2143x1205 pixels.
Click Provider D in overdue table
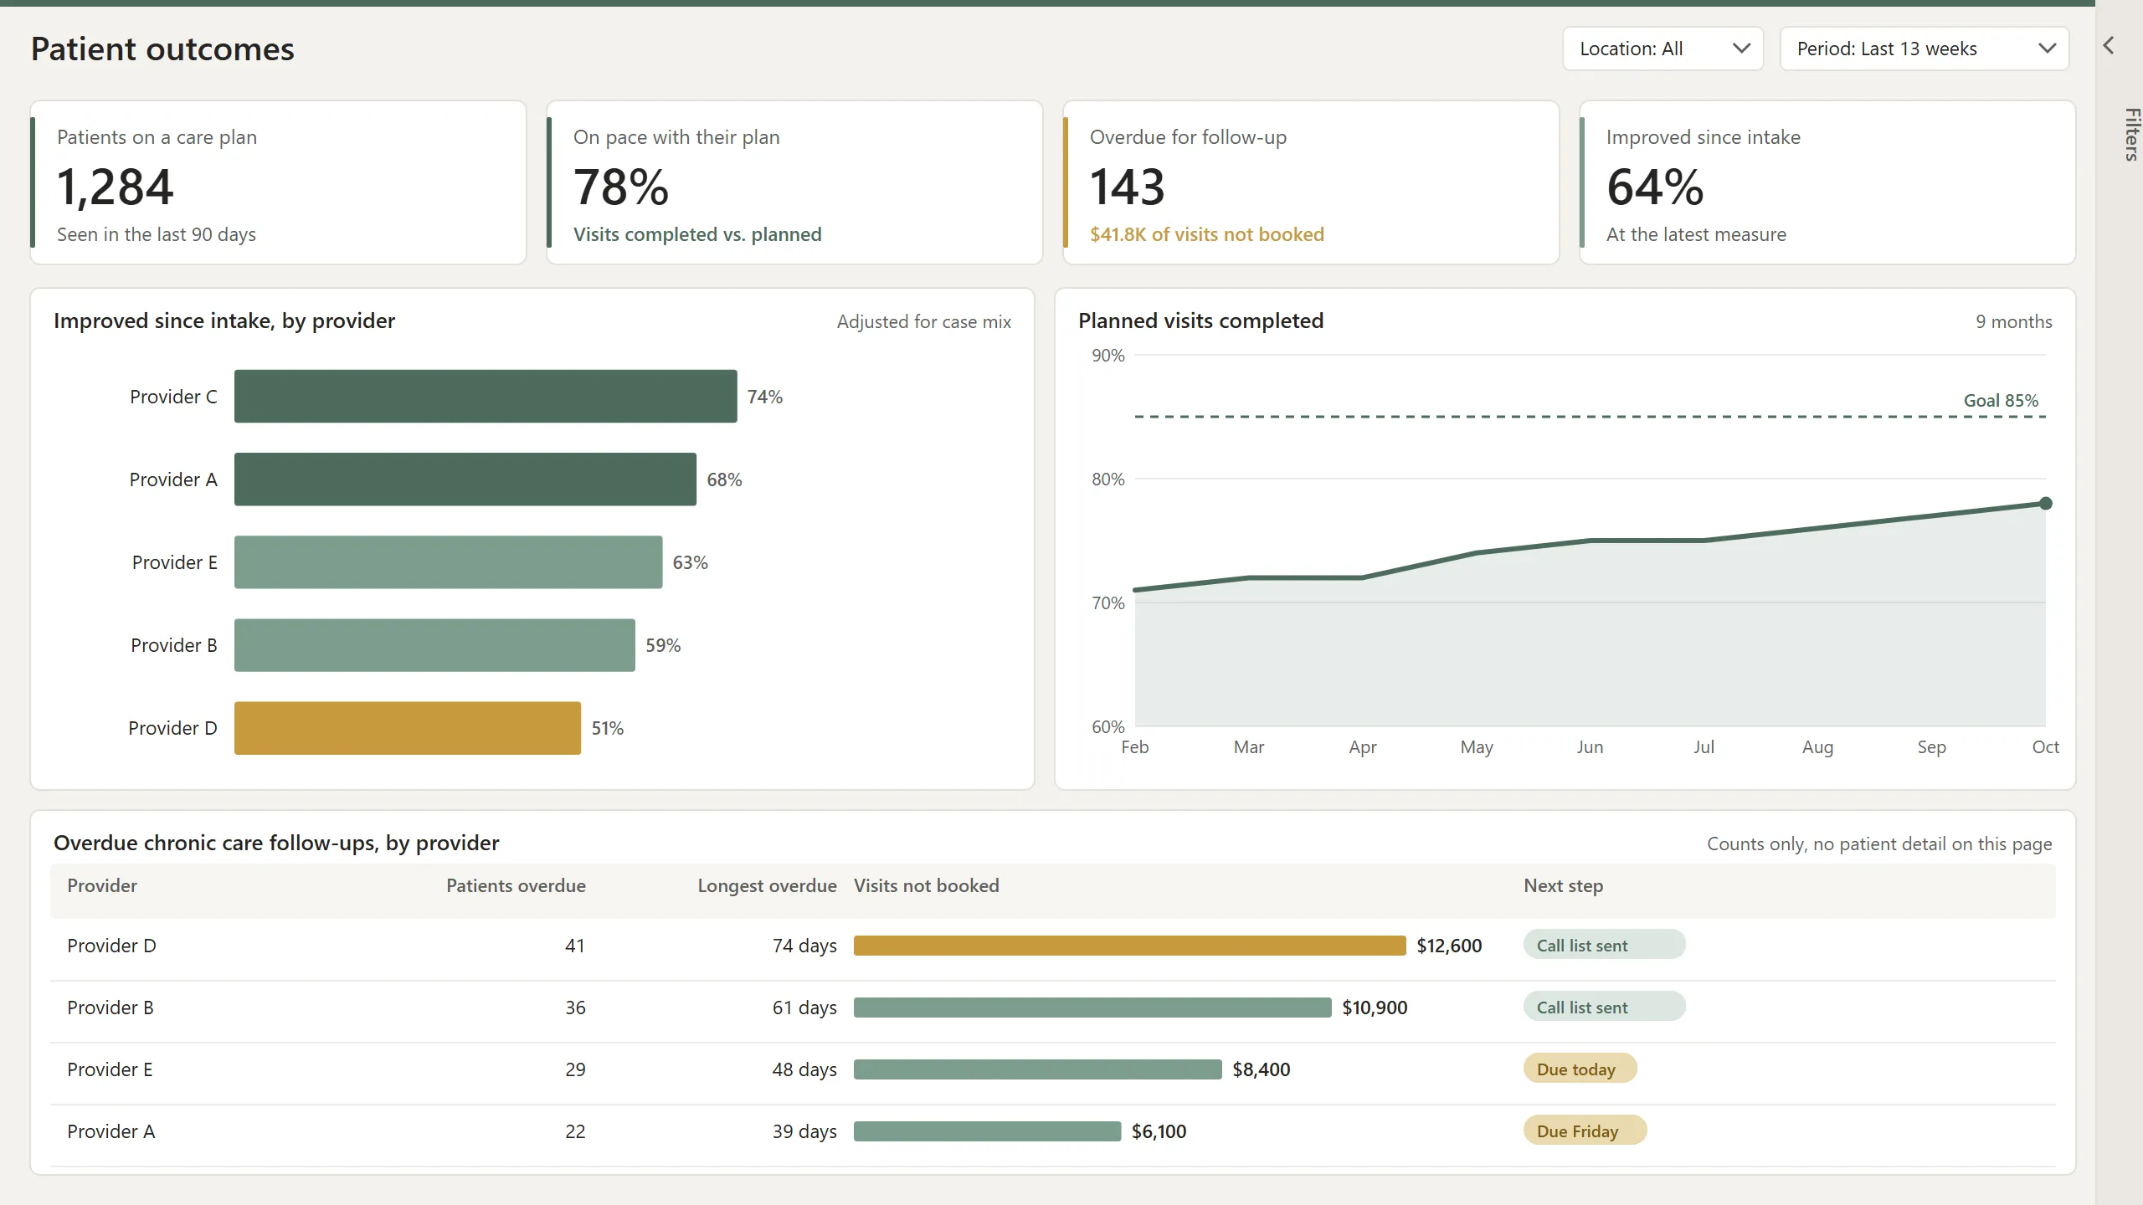point(111,946)
